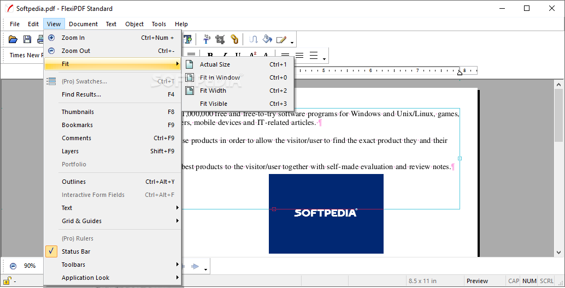
Task: Choose Fit Visible from Fit submenu
Action: tap(238, 104)
